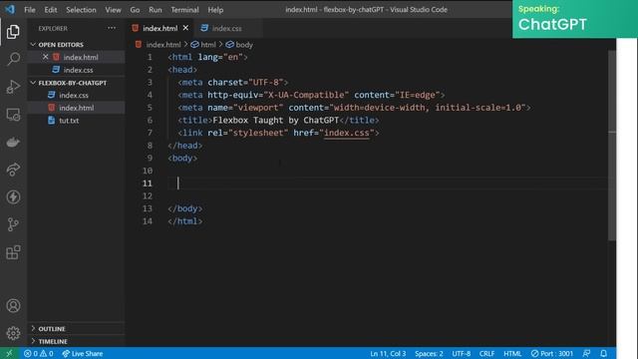Viewport: 638px width, 359px height.
Task: Change Spaces: 2 indentation setting
Action: (429, 353)
